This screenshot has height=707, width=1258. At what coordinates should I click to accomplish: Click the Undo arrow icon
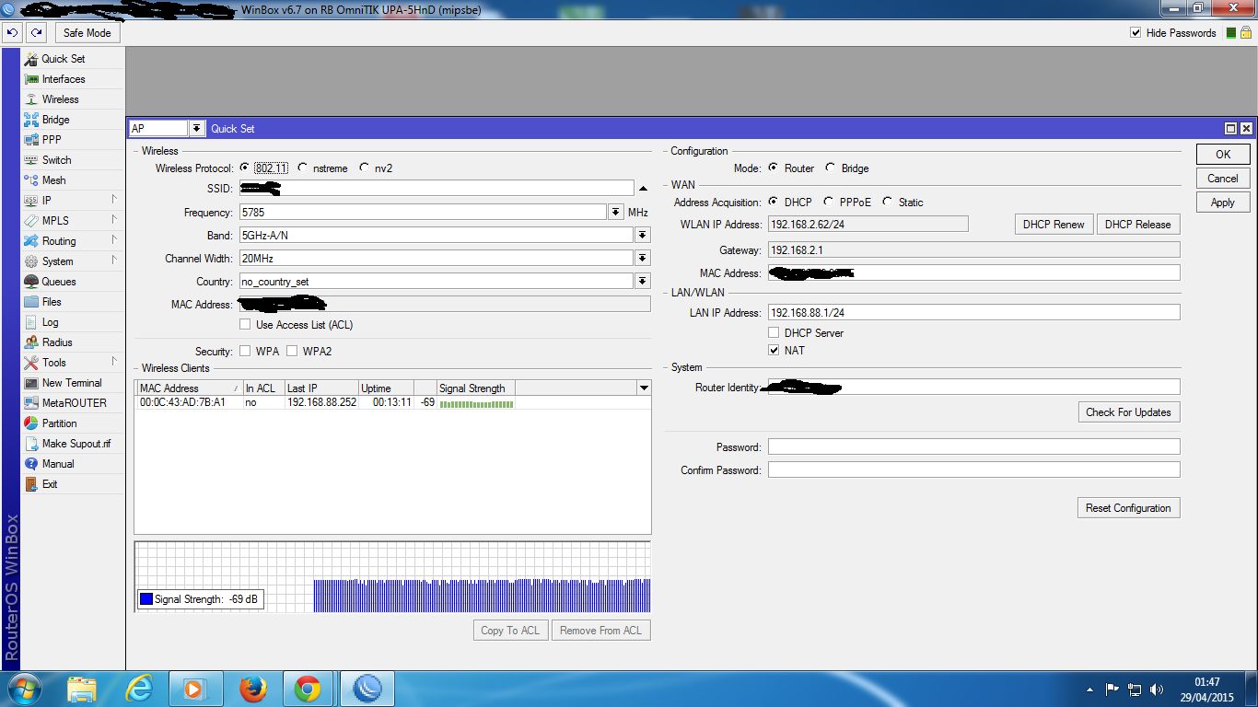point(12,33)
